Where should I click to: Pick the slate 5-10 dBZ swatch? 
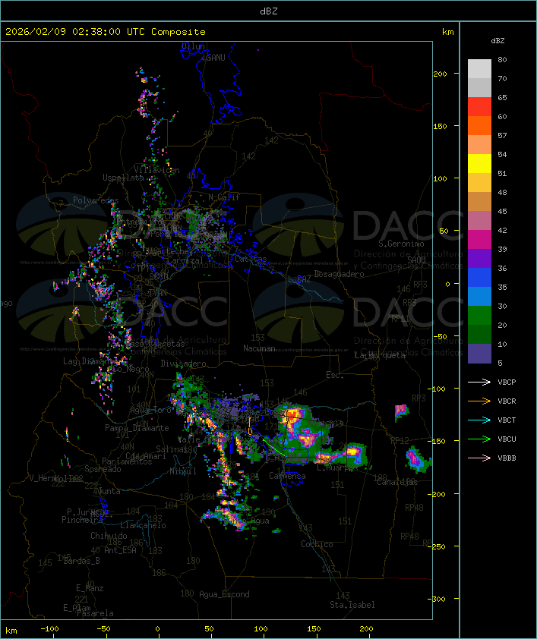479,354
